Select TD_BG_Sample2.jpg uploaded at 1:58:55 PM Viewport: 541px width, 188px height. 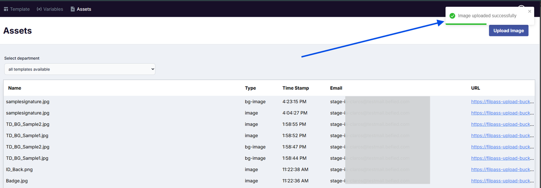point(28,124)
